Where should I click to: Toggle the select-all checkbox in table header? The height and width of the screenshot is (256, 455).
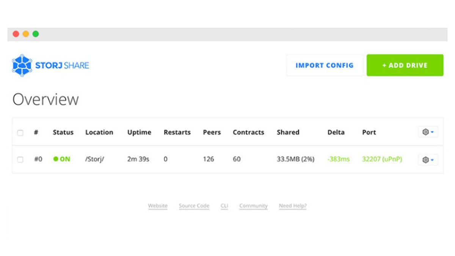click(x=21, y=132)
